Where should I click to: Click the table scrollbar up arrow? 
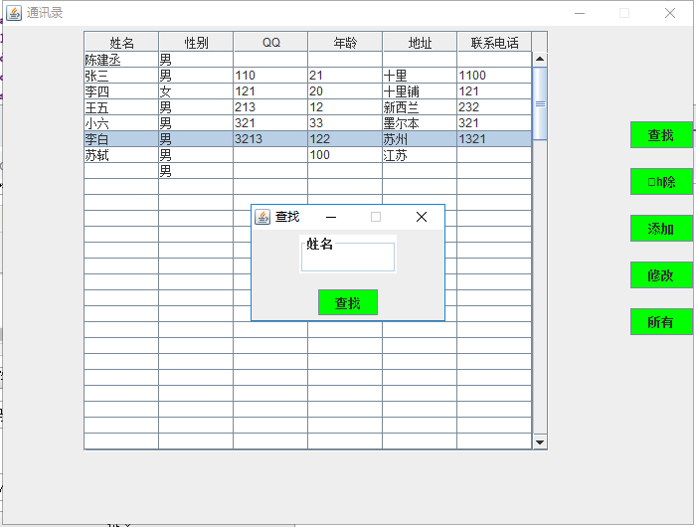pos(540,59)
